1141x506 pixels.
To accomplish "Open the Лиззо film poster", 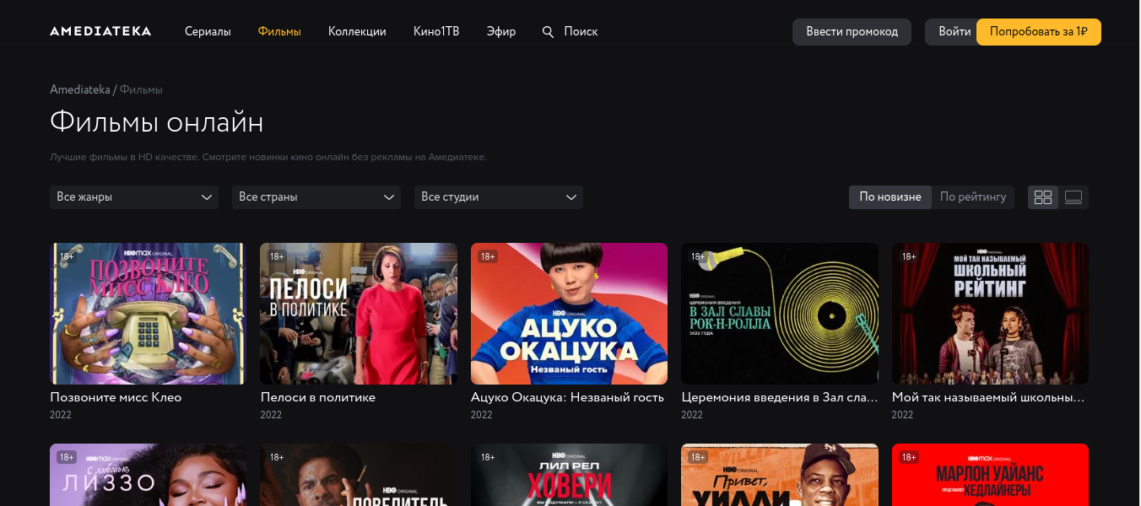I will click(148, 475).
